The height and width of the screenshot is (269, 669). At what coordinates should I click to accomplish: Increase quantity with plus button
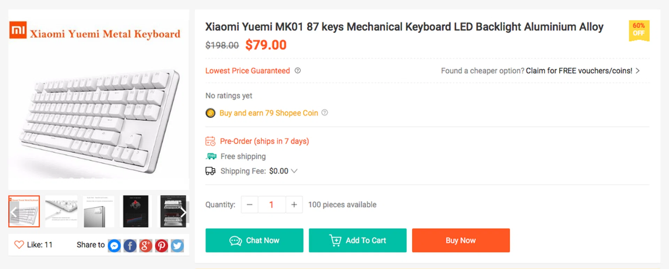pos(294,205)
